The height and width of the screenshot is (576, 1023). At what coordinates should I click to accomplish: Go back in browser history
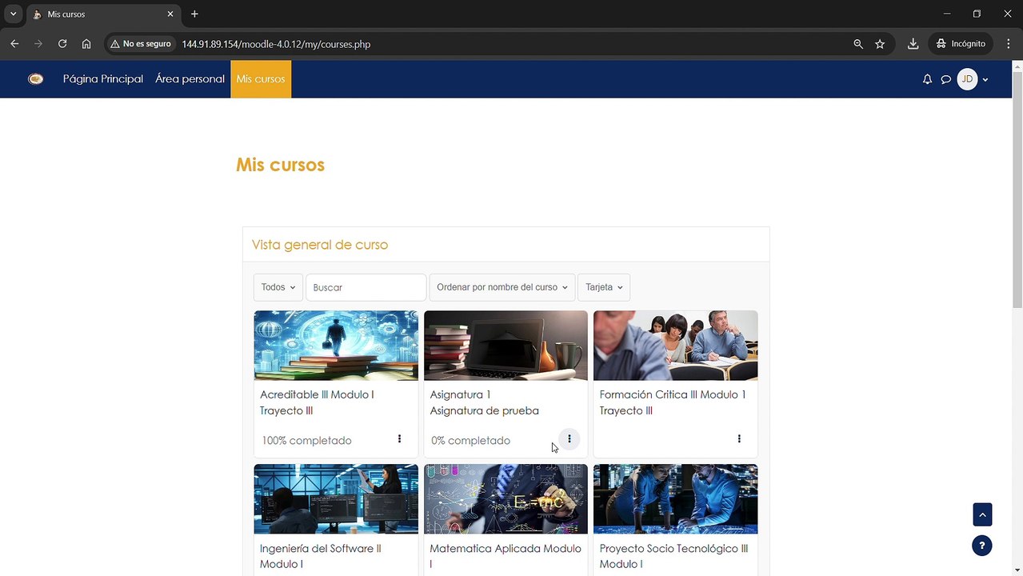click(x=14, y=44)
